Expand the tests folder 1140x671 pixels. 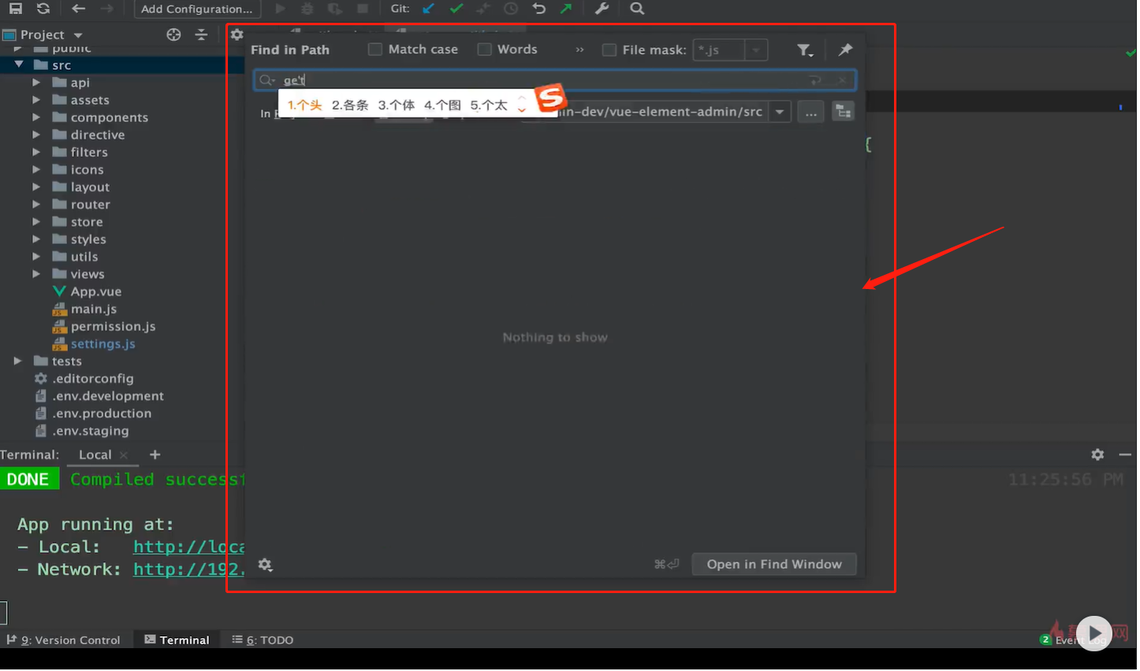tap(17, 361)
